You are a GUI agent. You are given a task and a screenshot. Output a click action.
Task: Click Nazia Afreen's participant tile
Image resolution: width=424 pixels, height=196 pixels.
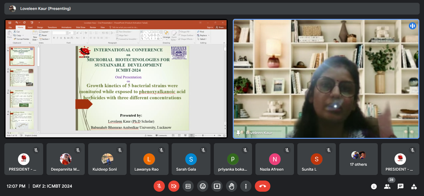275,159
